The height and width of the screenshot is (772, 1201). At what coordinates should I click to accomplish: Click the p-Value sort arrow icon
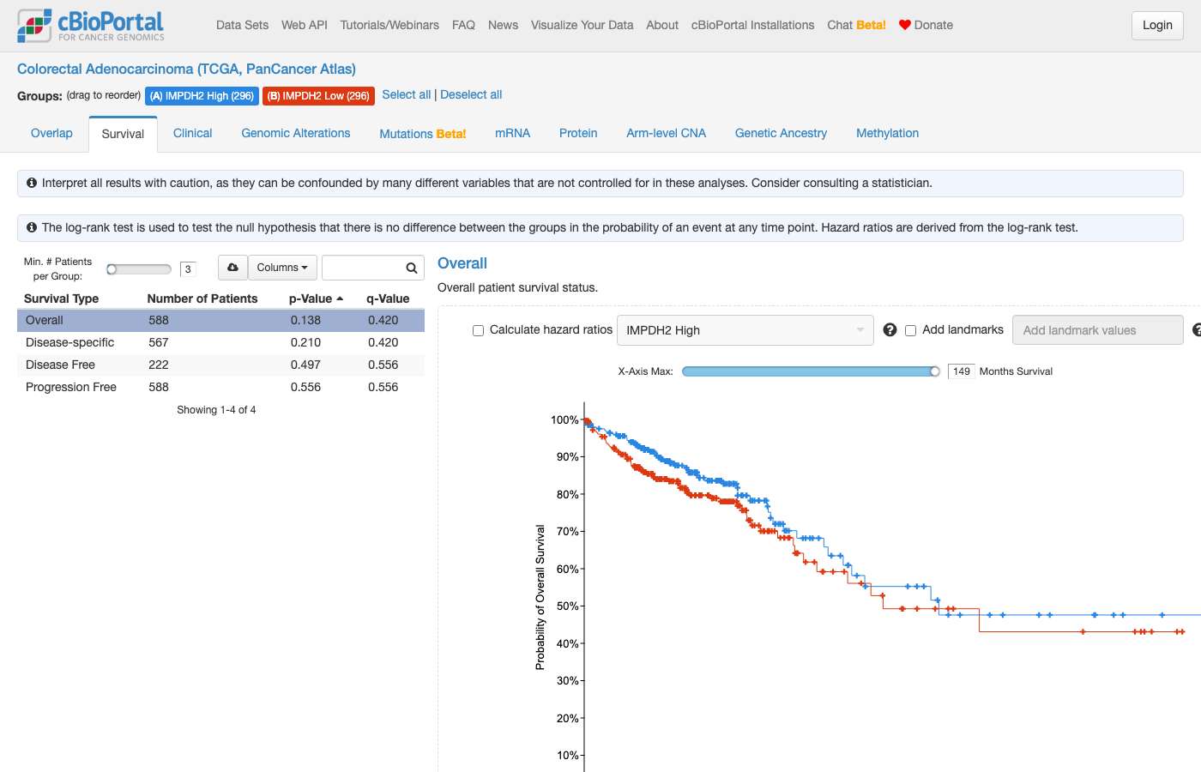(x=340, y=299)
